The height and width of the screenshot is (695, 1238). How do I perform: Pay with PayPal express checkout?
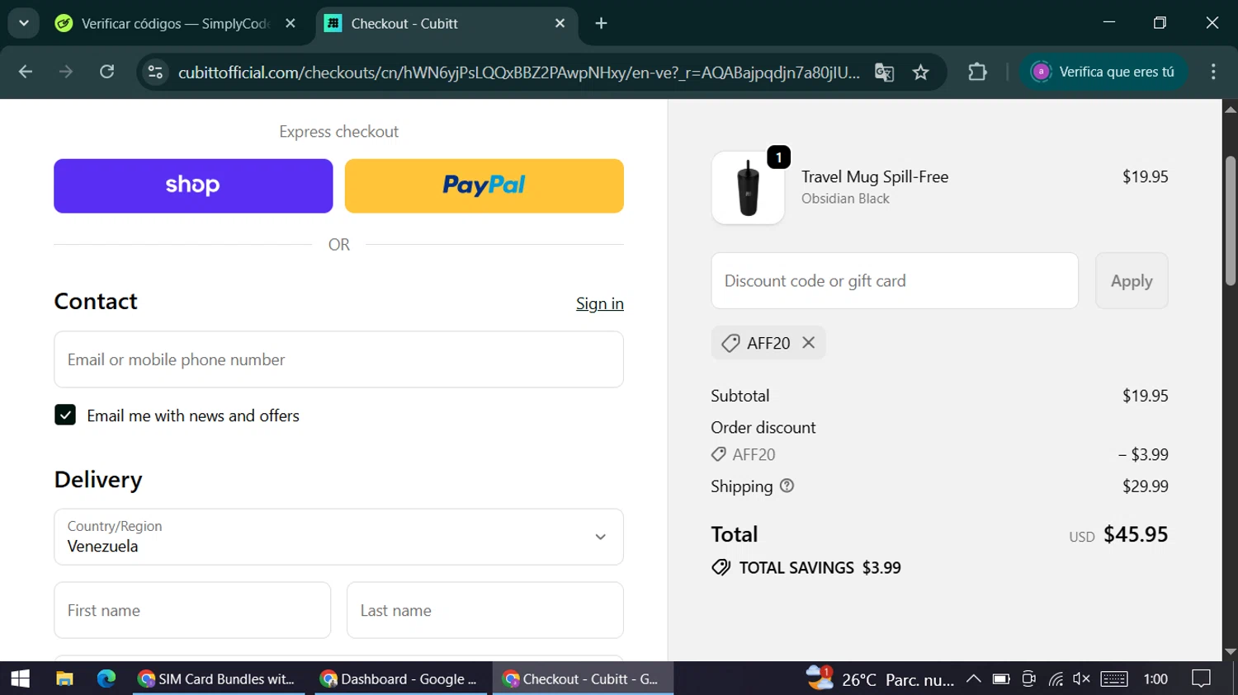click(x=484, y=185)
